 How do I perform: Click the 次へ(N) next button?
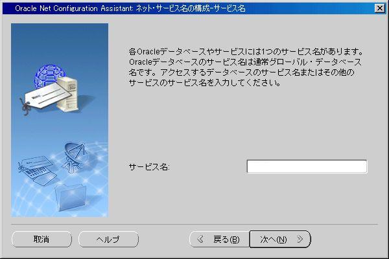pyautogui.click(x=280, y=239)
